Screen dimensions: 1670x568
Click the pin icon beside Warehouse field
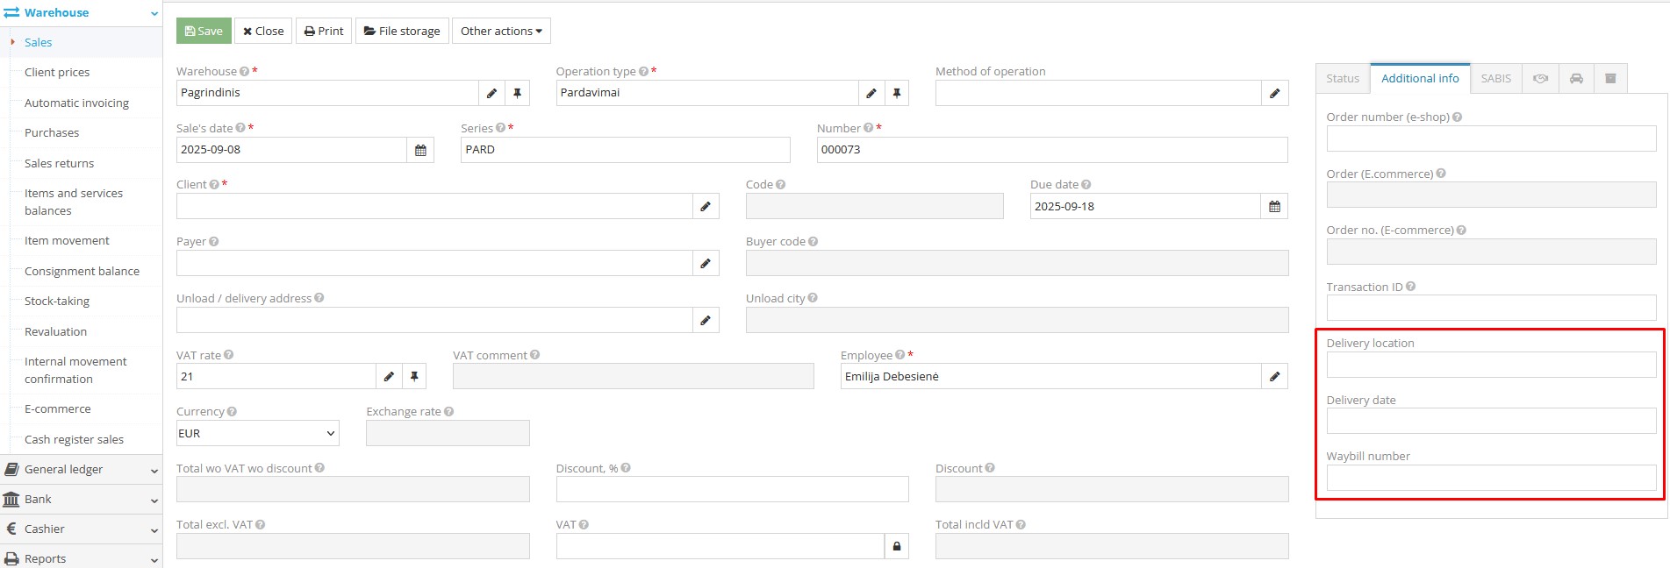(x=517, y=93)
